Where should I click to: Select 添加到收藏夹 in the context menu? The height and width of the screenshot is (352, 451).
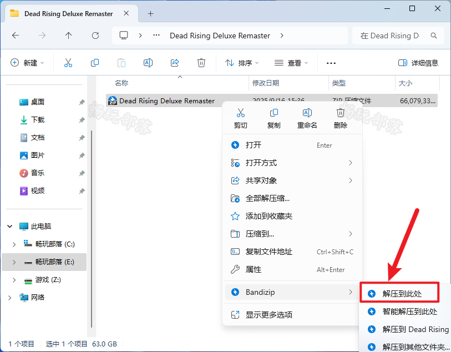pyautogui.click(x=292, y=216)
